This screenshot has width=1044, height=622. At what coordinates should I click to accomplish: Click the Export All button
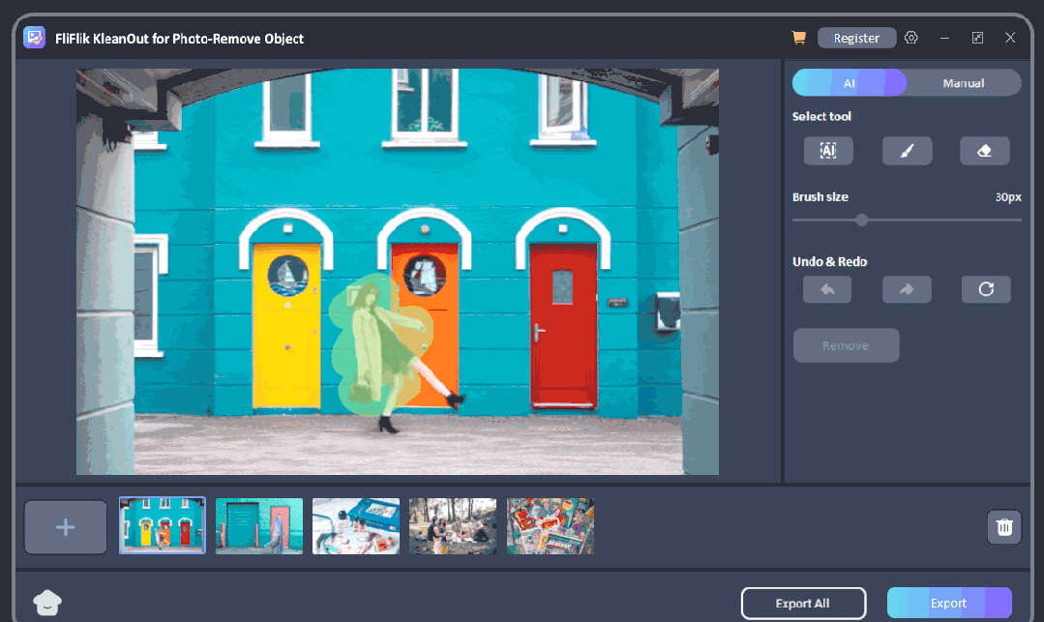click(x=802, y=603)
